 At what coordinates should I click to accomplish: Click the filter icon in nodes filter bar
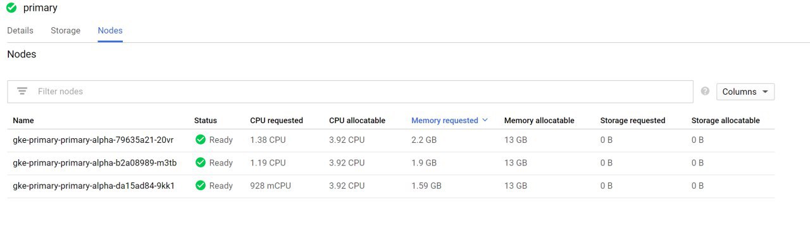tap(22, 92)
